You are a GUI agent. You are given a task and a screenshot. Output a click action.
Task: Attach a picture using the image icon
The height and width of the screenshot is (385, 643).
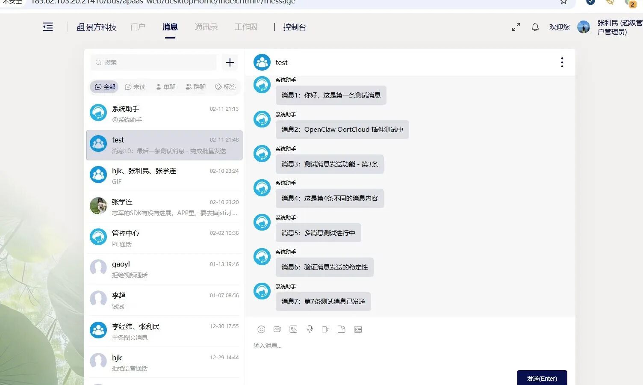293,329
